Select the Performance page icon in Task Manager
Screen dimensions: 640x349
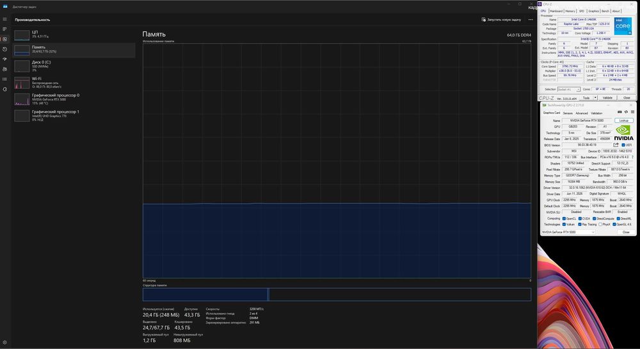click(x=5, y=39)
